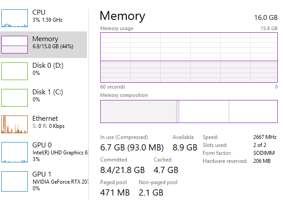Click the Speed 2667 MHz value

click(265, 137)
